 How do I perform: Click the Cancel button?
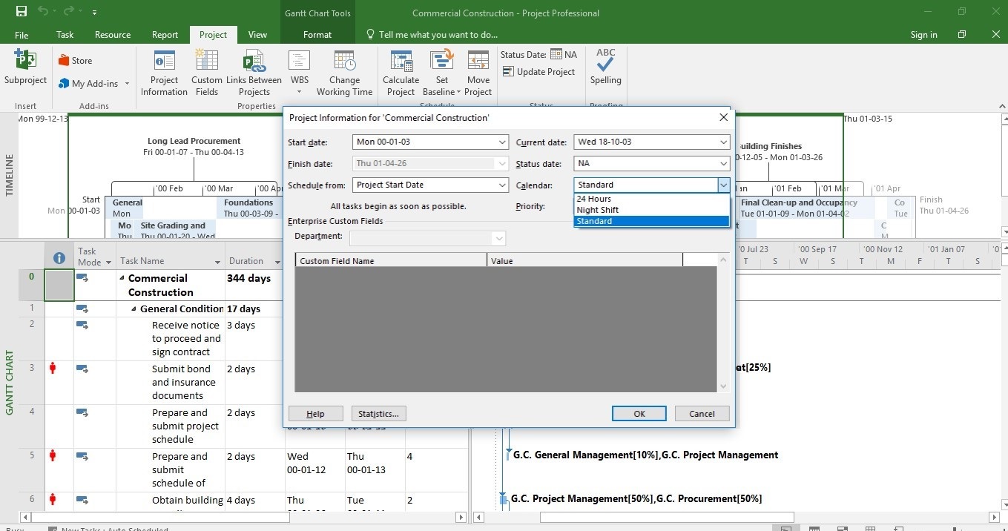702,414
